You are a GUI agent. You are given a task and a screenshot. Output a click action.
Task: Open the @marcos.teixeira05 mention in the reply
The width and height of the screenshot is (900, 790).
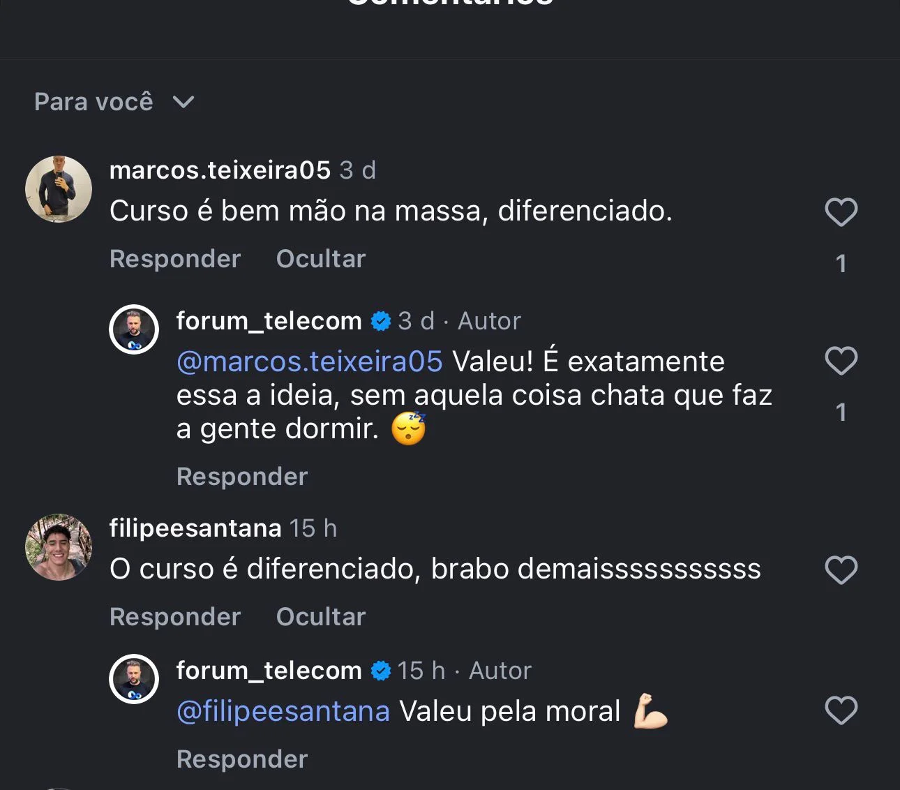(x=310, y=361)
